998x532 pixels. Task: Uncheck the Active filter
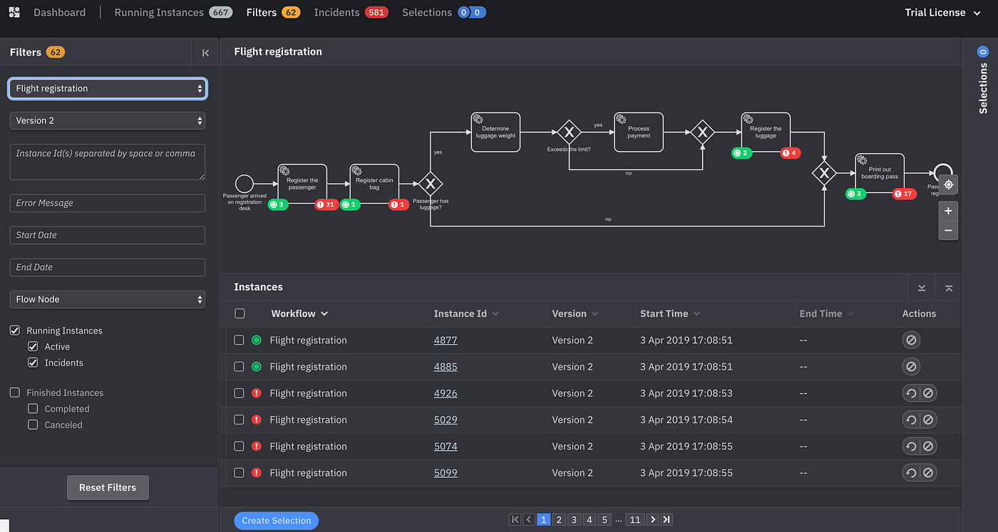click(33, 347)
